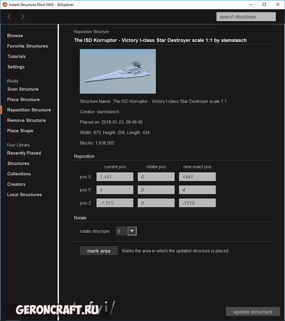Click the 'Creator: slamslasch' text
Viewport: 285px width, 321px height.
coord(99,112)
